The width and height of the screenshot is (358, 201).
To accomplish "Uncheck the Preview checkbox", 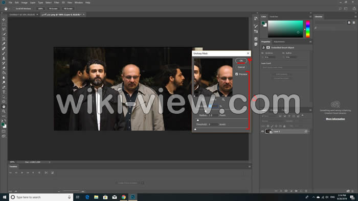I will [x=237, y=74].
